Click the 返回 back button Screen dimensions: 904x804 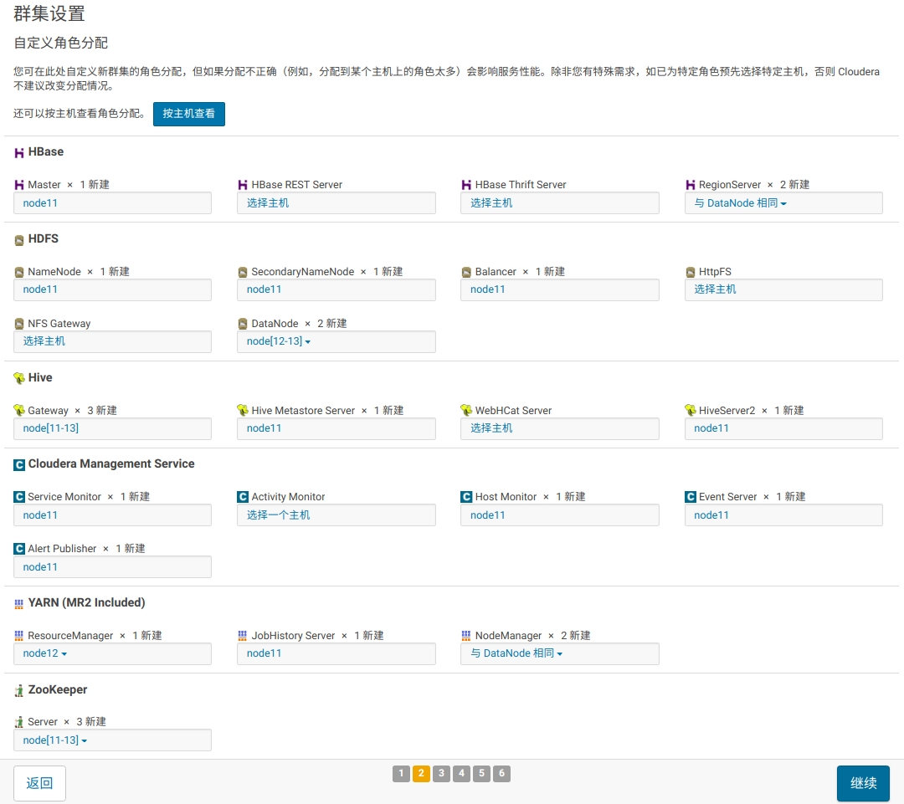click(x=40, y=783)
